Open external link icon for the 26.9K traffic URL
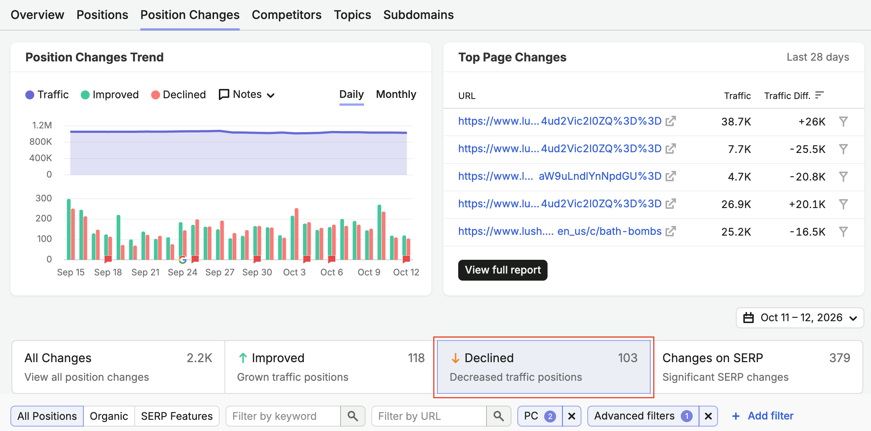Screen dimensions: 871x431 [x=670, y=204]
